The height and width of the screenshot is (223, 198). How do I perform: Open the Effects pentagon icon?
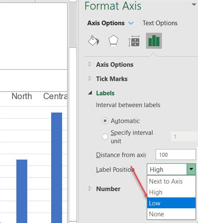coord(113,41)
